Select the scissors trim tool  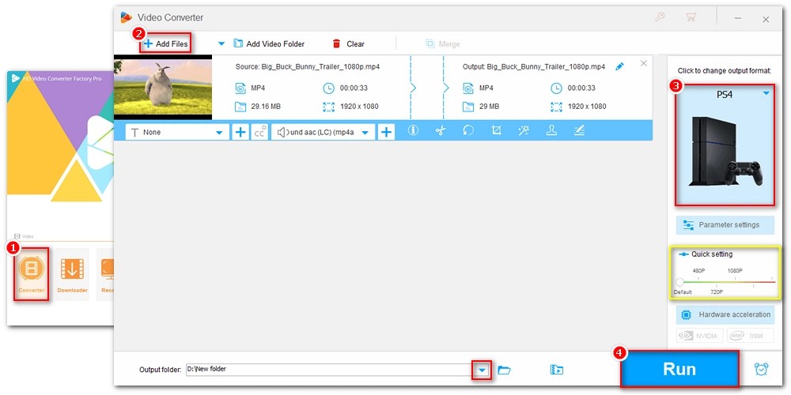click(441, 130)
